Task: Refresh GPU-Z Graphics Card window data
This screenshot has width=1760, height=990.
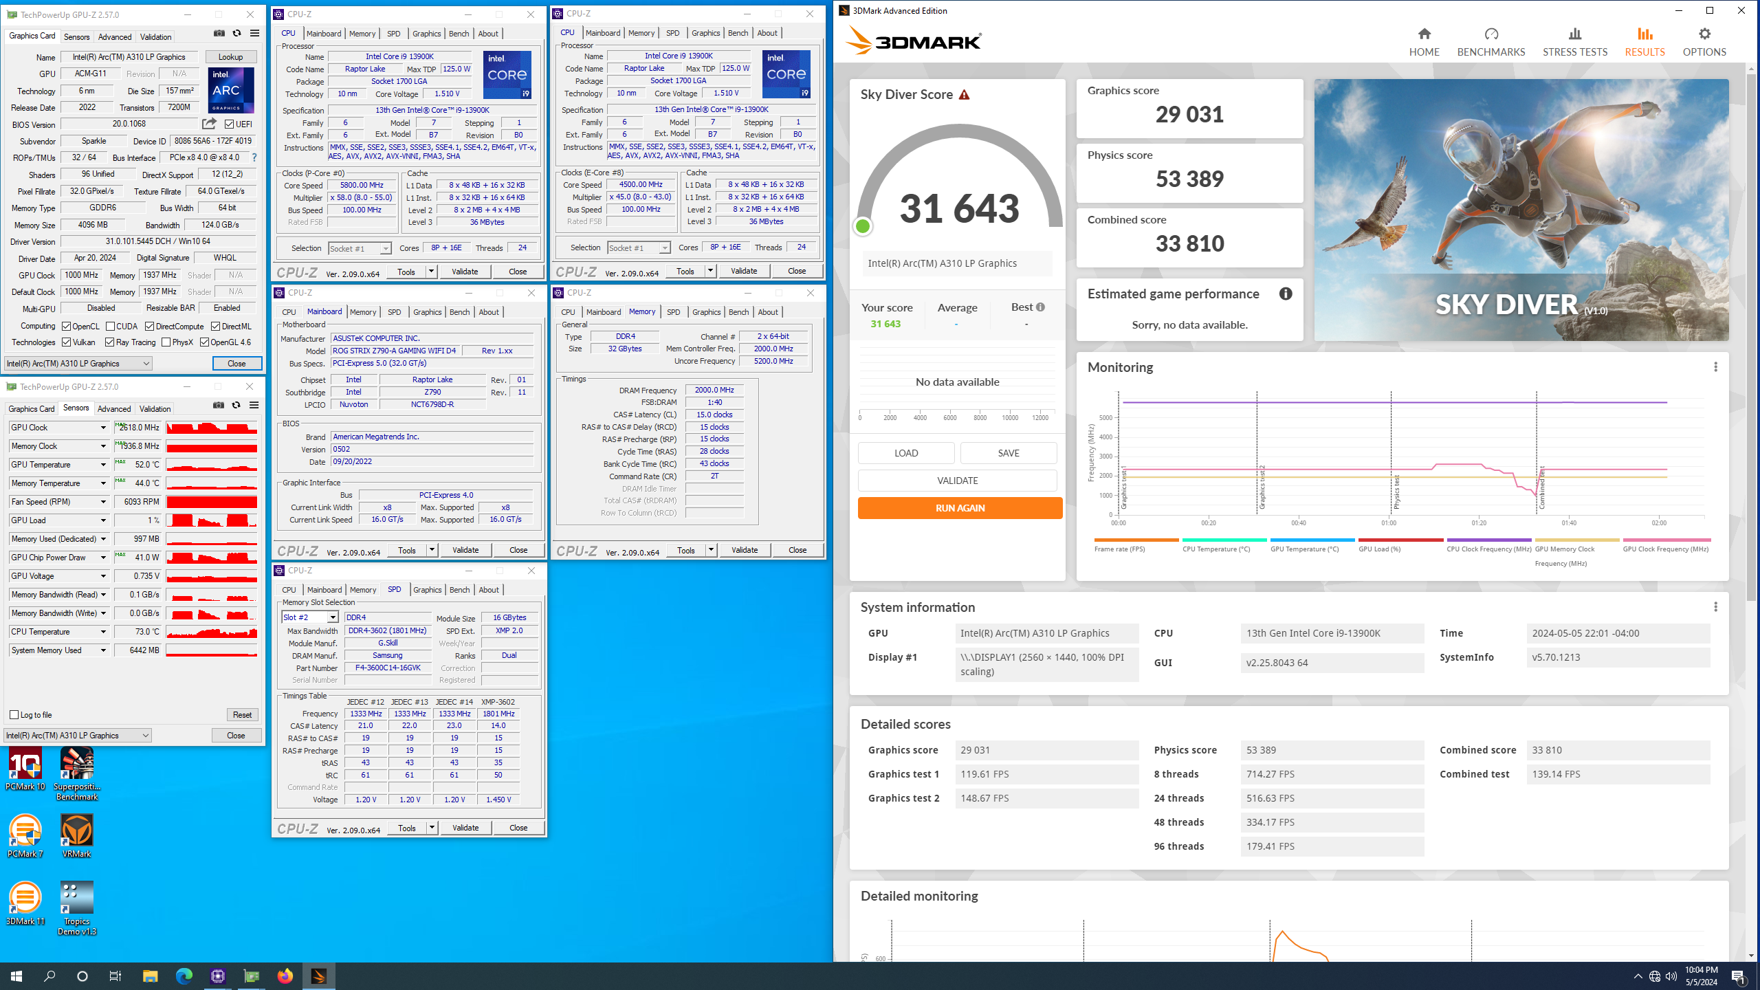Action: click(x=237, y=34)
